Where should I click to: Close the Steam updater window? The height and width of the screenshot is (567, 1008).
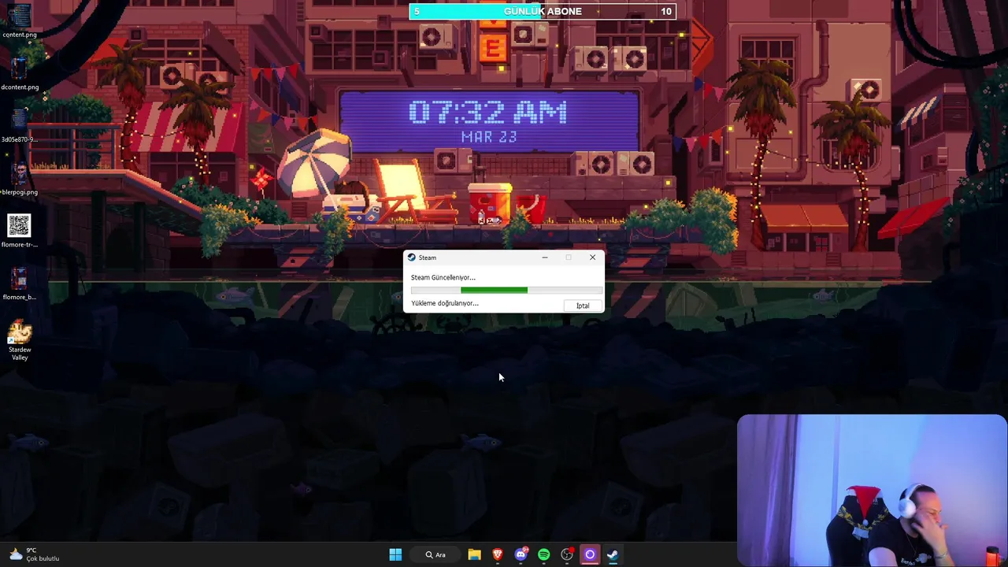pos(592,258)
